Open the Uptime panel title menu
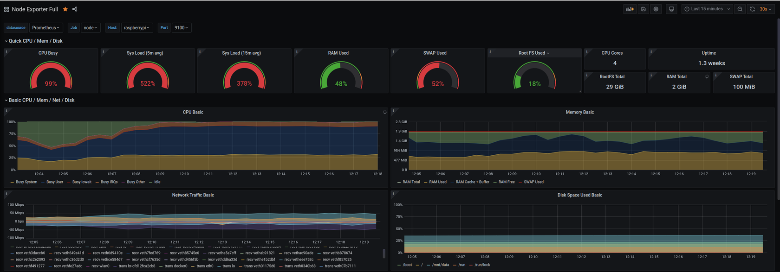 coord(708,53)
